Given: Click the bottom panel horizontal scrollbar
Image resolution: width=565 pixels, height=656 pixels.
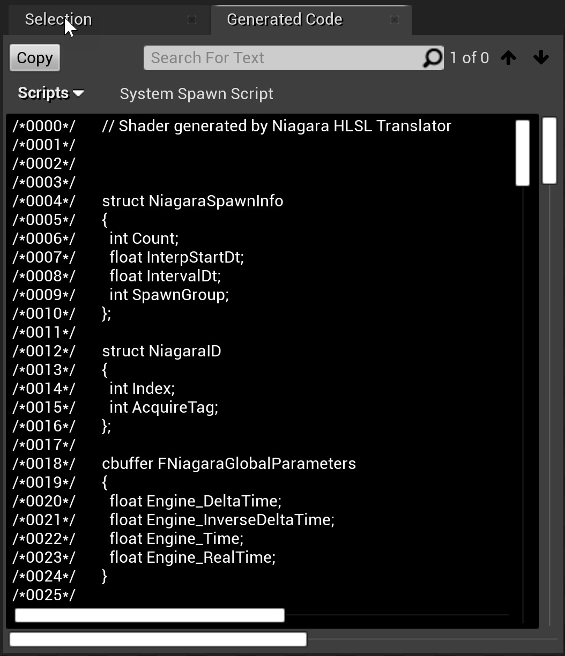Looking at the screenshot, I should click(158, 639).
